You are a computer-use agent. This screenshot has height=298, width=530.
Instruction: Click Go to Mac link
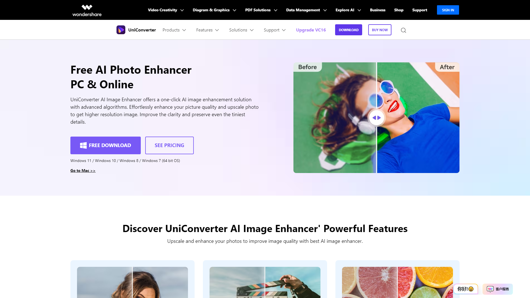tap(83, 170)
